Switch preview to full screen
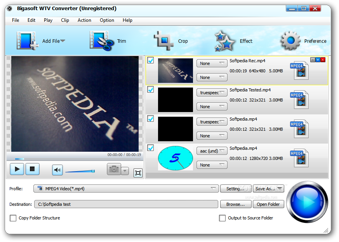The width and height of the screenshot is (339, 242). (x=138, y=173)
